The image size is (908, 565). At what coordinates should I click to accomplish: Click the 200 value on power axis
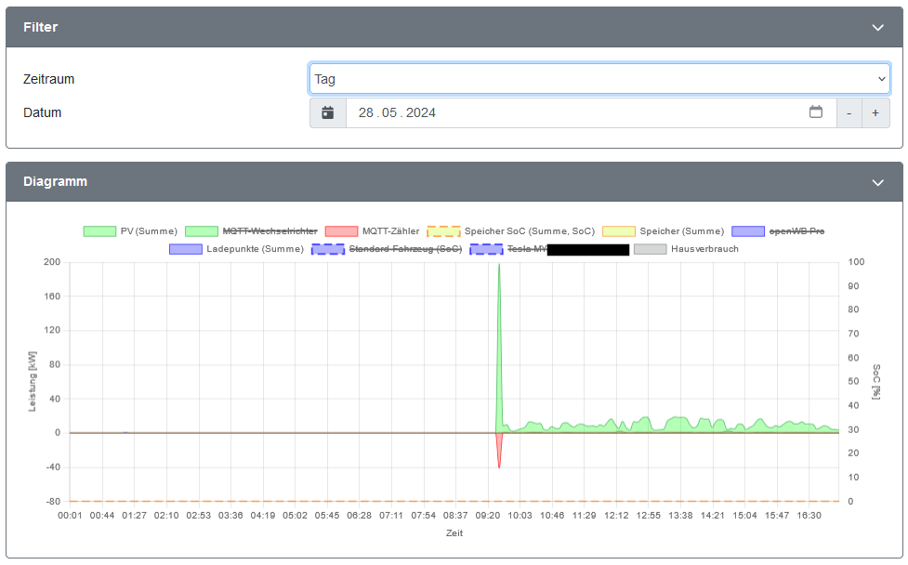[x=52, y=262]
